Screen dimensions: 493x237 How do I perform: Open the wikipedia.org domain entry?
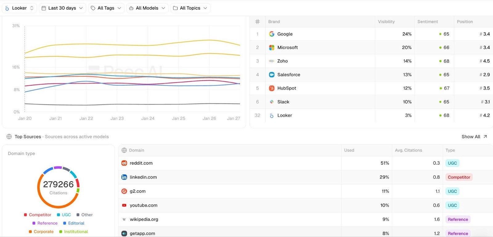[144, 219]
